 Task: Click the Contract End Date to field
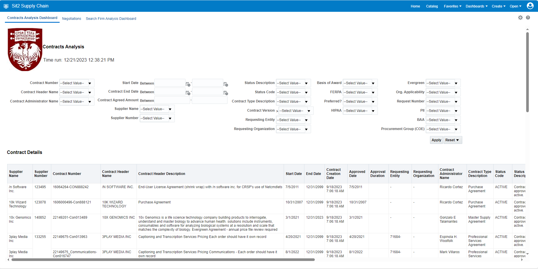point(207,92)
